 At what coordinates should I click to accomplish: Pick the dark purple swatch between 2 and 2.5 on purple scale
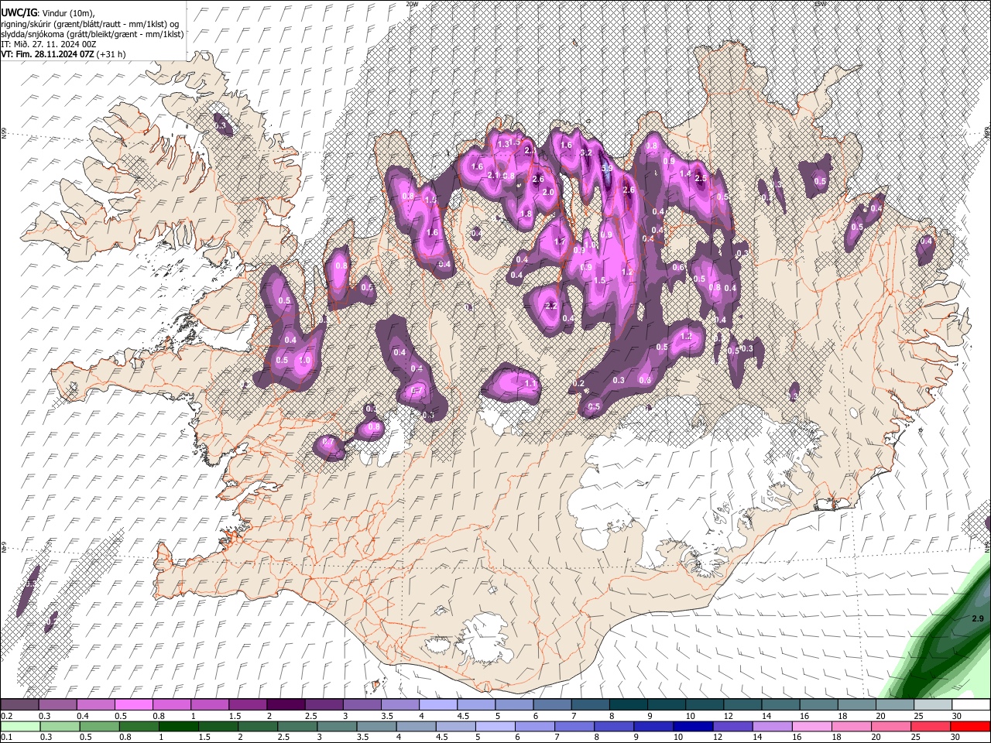(286, 705)
